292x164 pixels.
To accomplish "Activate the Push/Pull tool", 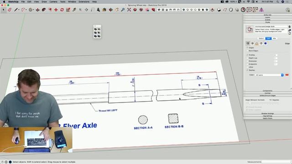I will point(37,10).
